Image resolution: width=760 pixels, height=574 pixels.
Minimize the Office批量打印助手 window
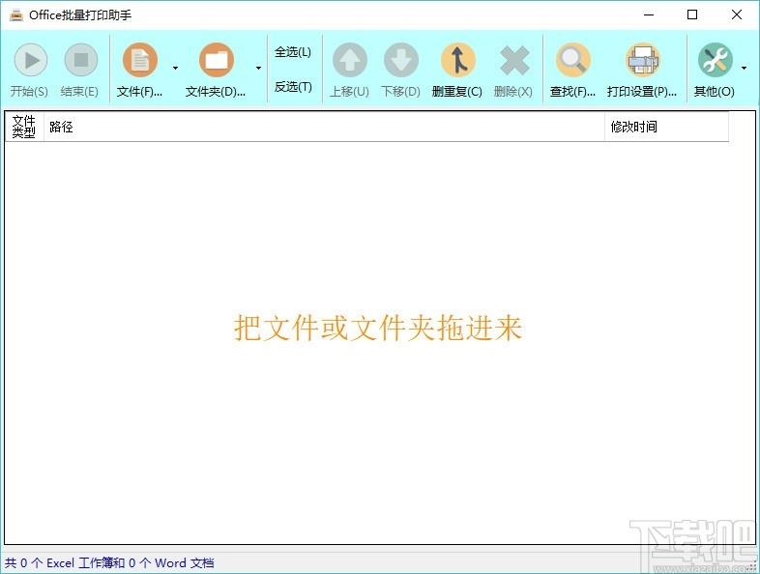coord(649,15)
